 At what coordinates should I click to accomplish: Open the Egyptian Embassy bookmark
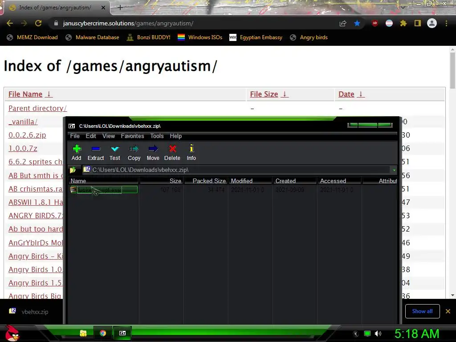pos(256,37)
